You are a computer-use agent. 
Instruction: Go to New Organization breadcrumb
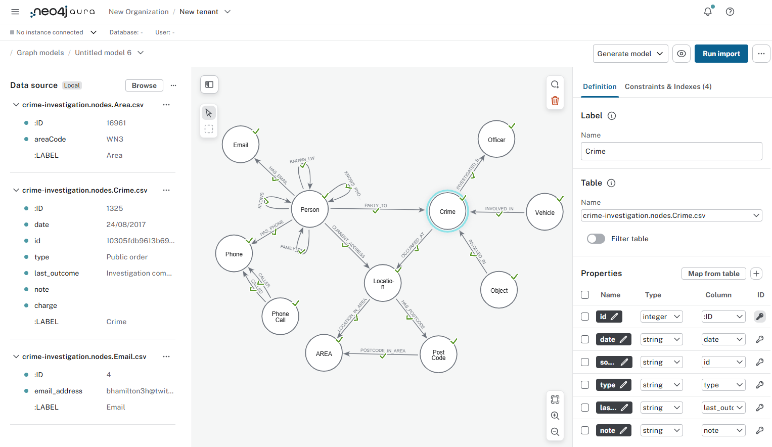click(139, 12)
